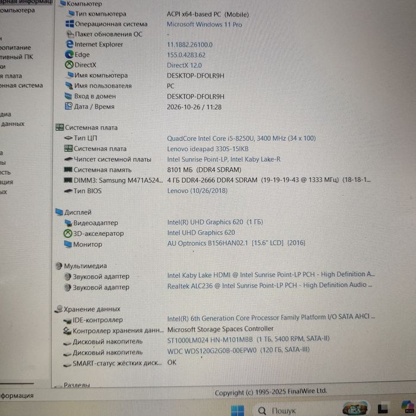Select 'омпьютера' item in left sidebar
This screenshot has width=416, height=416.
pyautogui.click(x=17, y=10)
